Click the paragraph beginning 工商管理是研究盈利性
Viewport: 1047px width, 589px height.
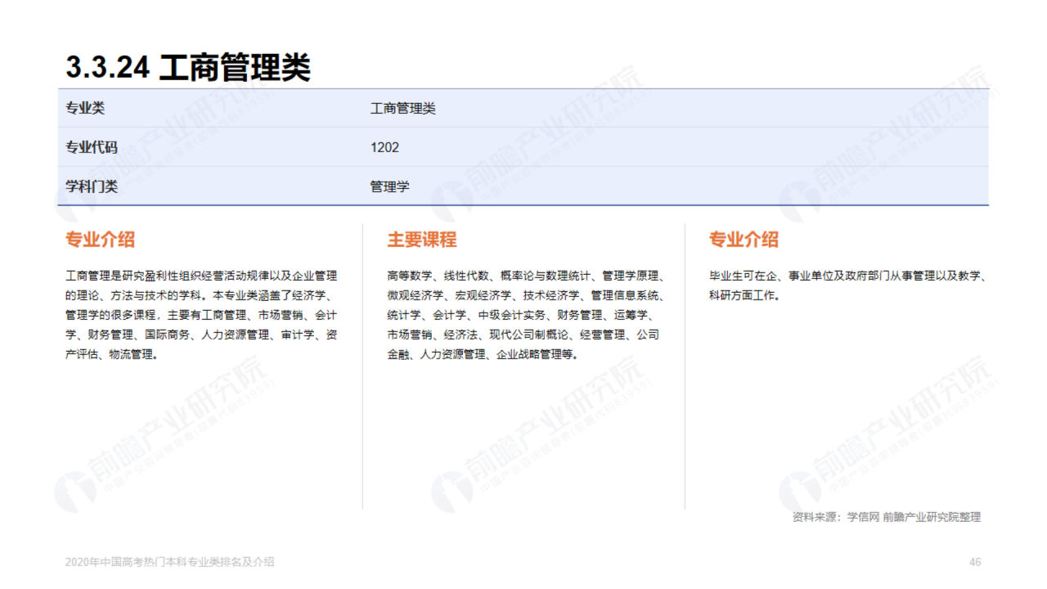click(x=201, y=315)
